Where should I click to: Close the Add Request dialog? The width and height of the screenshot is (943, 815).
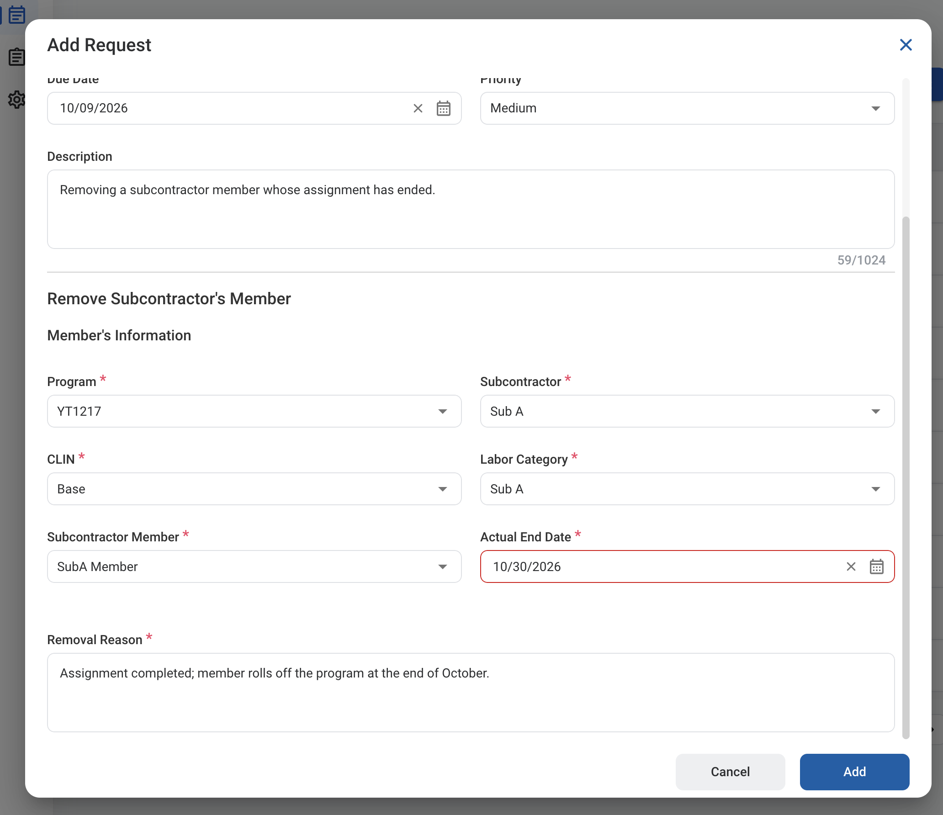pos(906,45)
